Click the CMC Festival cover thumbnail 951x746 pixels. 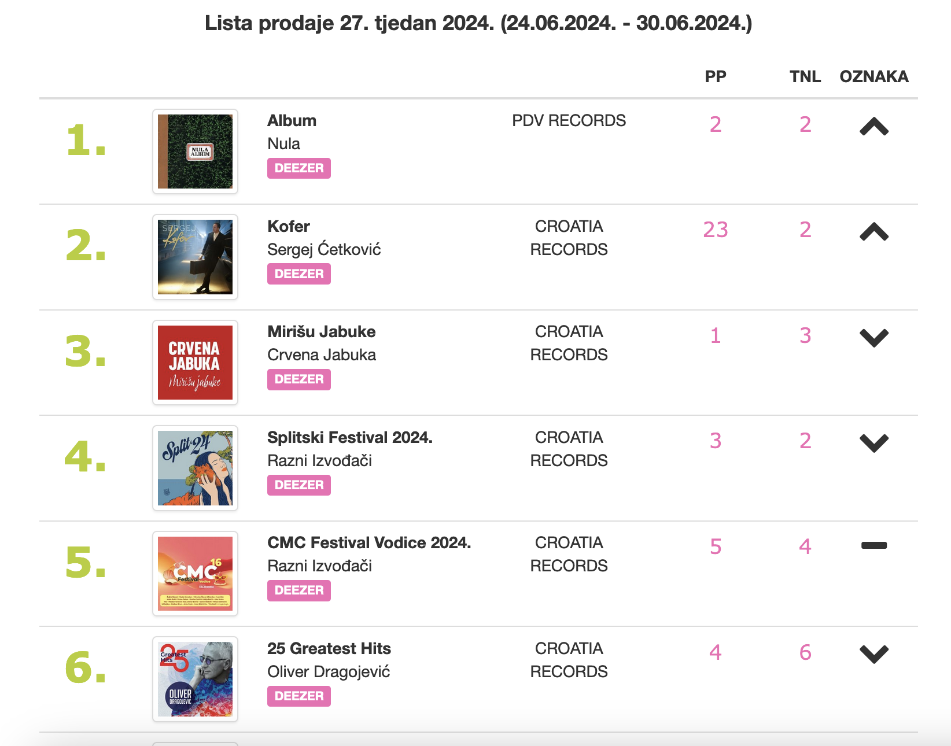coord(195,574)
